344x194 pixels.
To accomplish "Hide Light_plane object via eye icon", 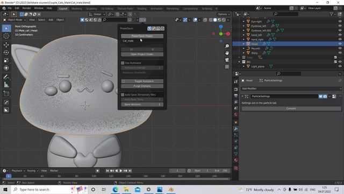I will pos(340,66).
